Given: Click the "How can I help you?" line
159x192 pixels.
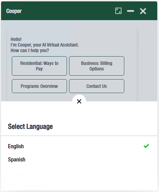Looking at the screenshot, I should [30, 50].
